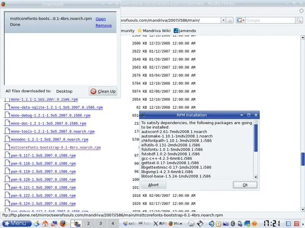Screen dimensions: 305x228
Task: Click the RPM list scroll-down arrow
Action: 256,177
